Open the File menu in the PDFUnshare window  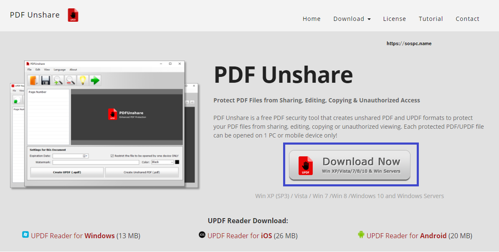point(29,69)
